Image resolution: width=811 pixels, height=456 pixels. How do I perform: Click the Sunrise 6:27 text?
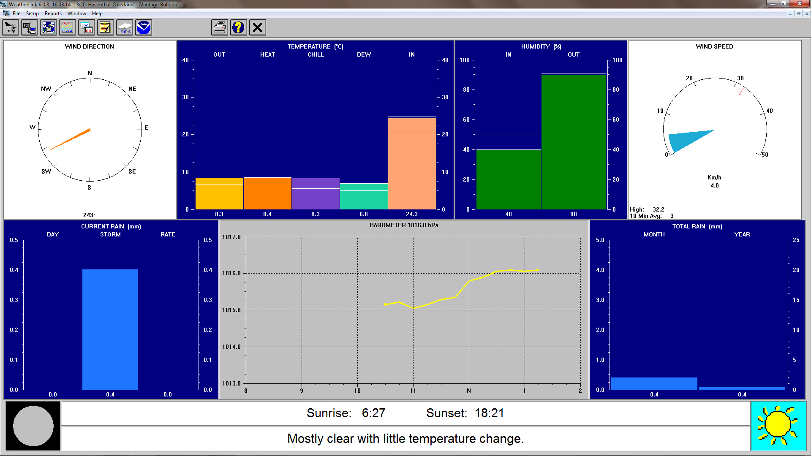[x=346, y=413]
